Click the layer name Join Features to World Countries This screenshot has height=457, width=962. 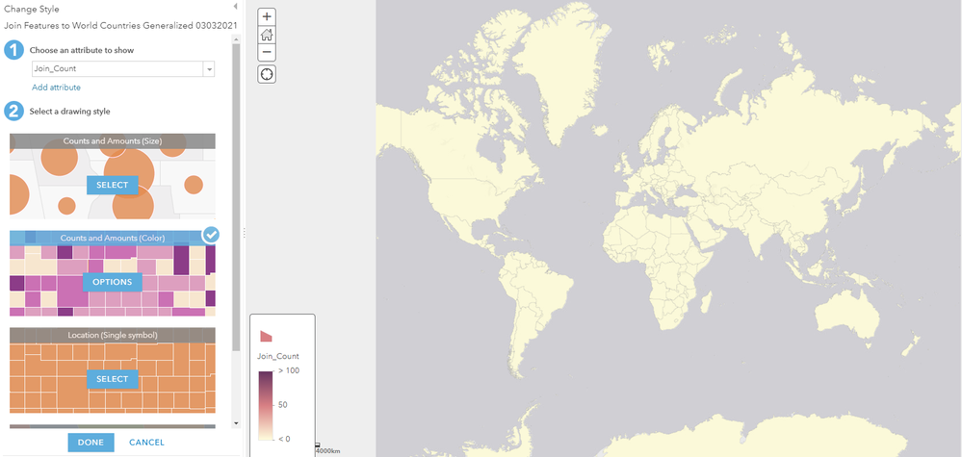point(120,26)
